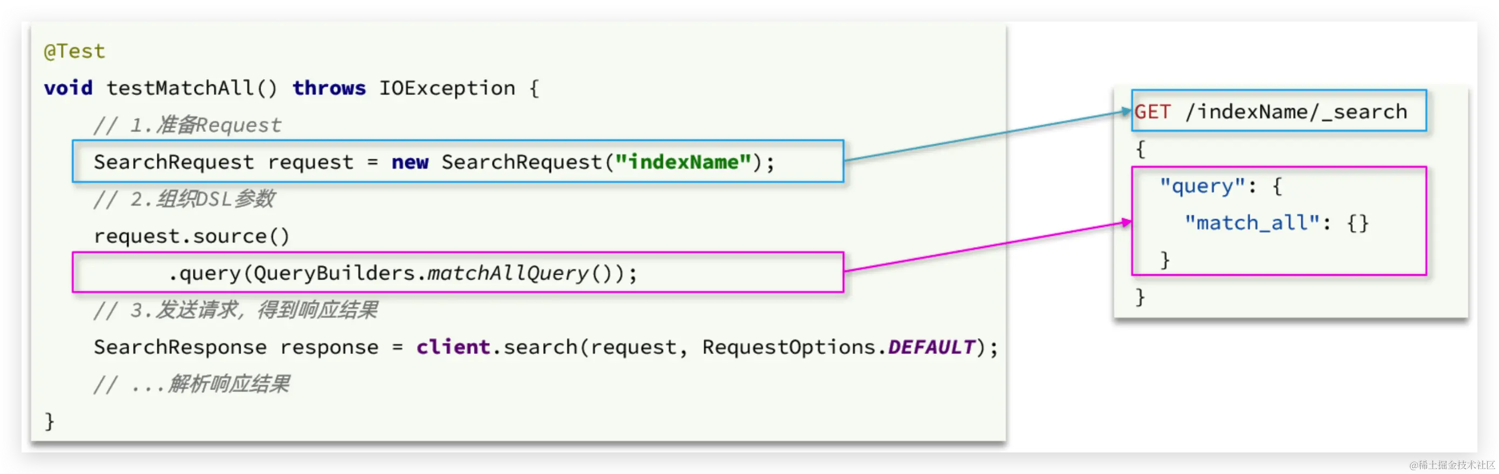The image size is (1499, 474).
Task: Click /indexName/_search path
Action: pos(1296,111)
